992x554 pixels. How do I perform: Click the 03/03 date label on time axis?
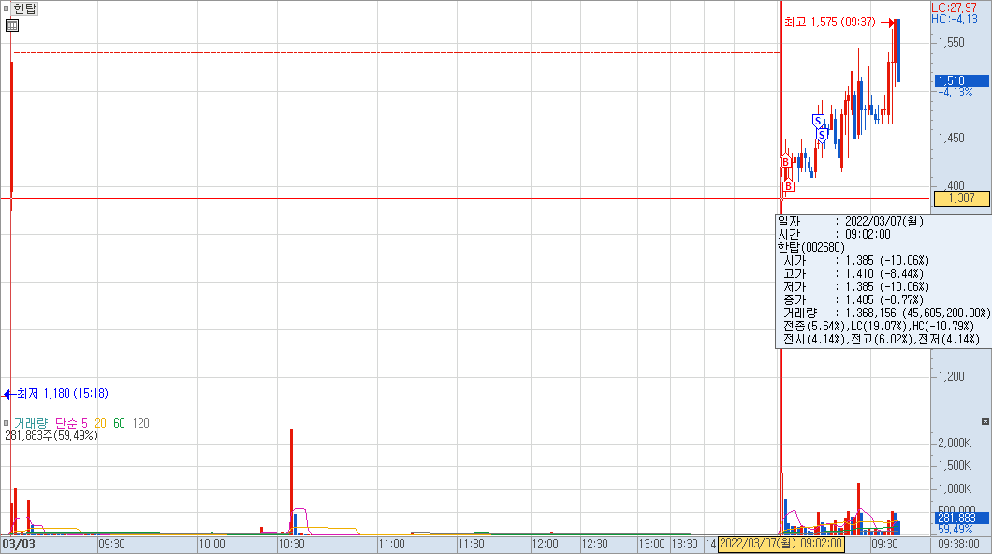tap(19, 544)
